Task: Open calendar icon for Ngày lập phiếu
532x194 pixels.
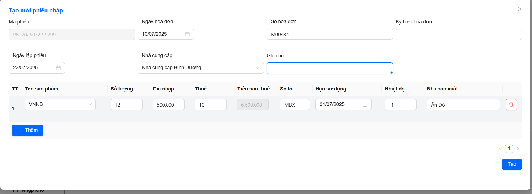Action: (x=58, y=68)
